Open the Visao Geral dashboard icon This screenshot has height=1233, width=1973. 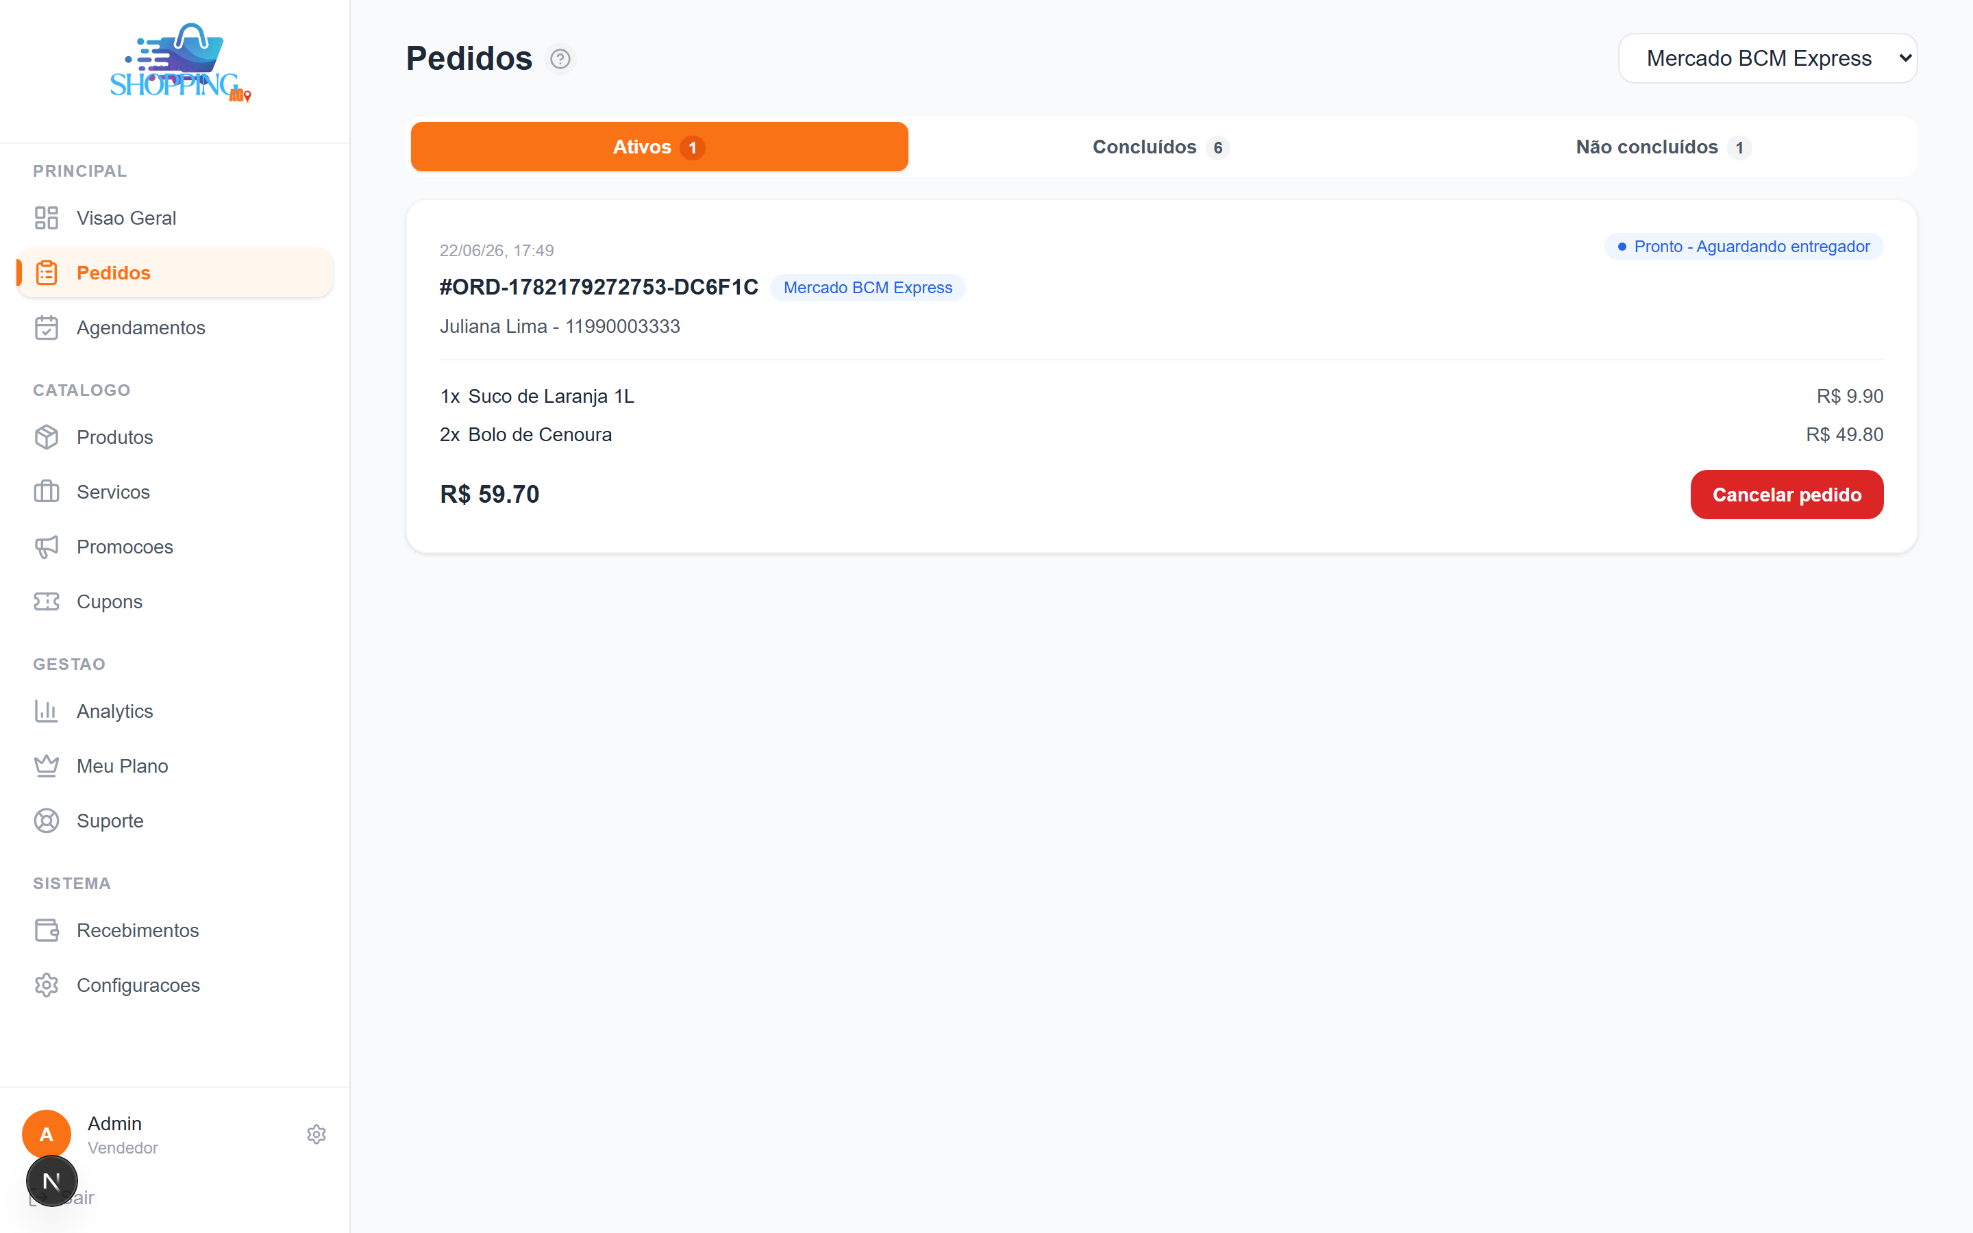point(47,218)
